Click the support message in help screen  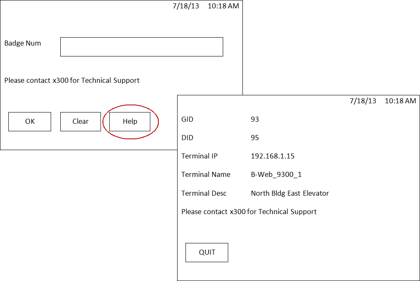click(249, 212)
